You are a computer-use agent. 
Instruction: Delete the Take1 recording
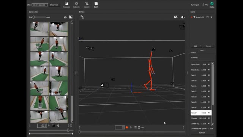coord(209,75)
